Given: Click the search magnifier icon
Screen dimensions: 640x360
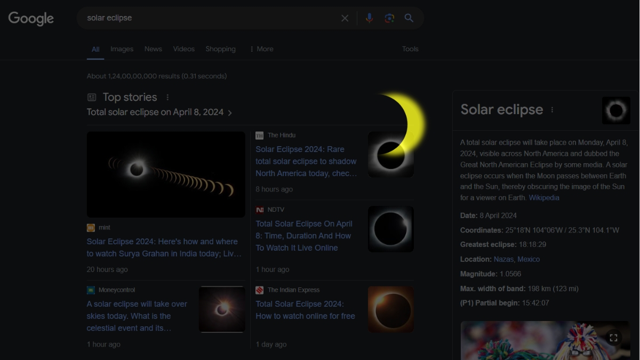Looking at the screenshot, I should click(409, 18).
